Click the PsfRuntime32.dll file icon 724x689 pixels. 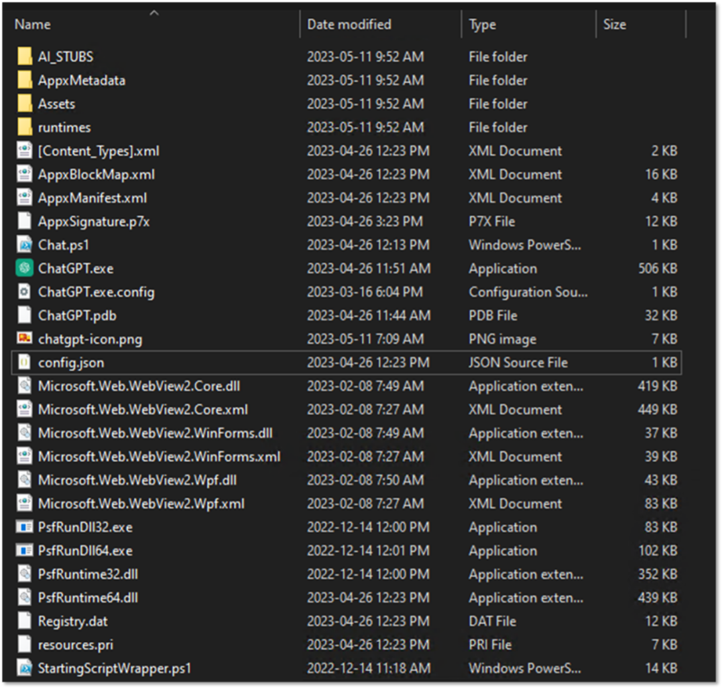(x=25, y=574)
